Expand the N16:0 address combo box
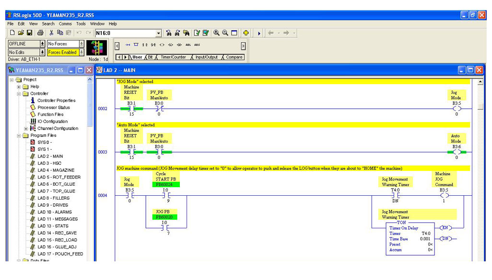The image size is (492, 280). (159, 33)
